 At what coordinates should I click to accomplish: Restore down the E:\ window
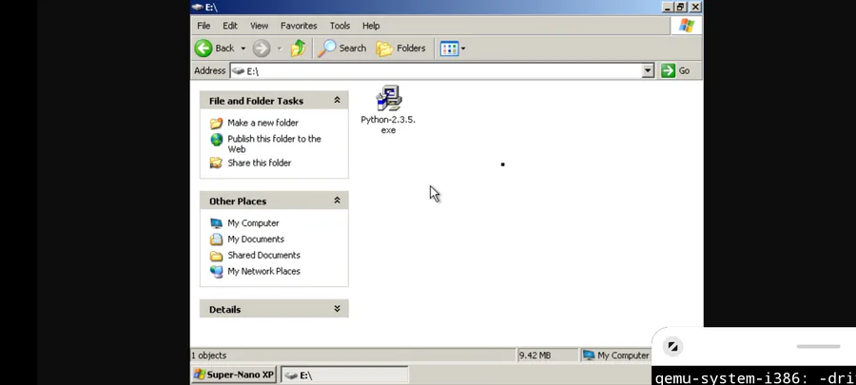coord(681,7)
